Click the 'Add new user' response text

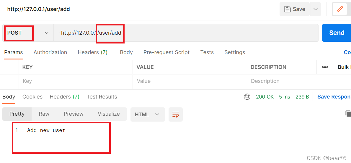coord(46,130)
